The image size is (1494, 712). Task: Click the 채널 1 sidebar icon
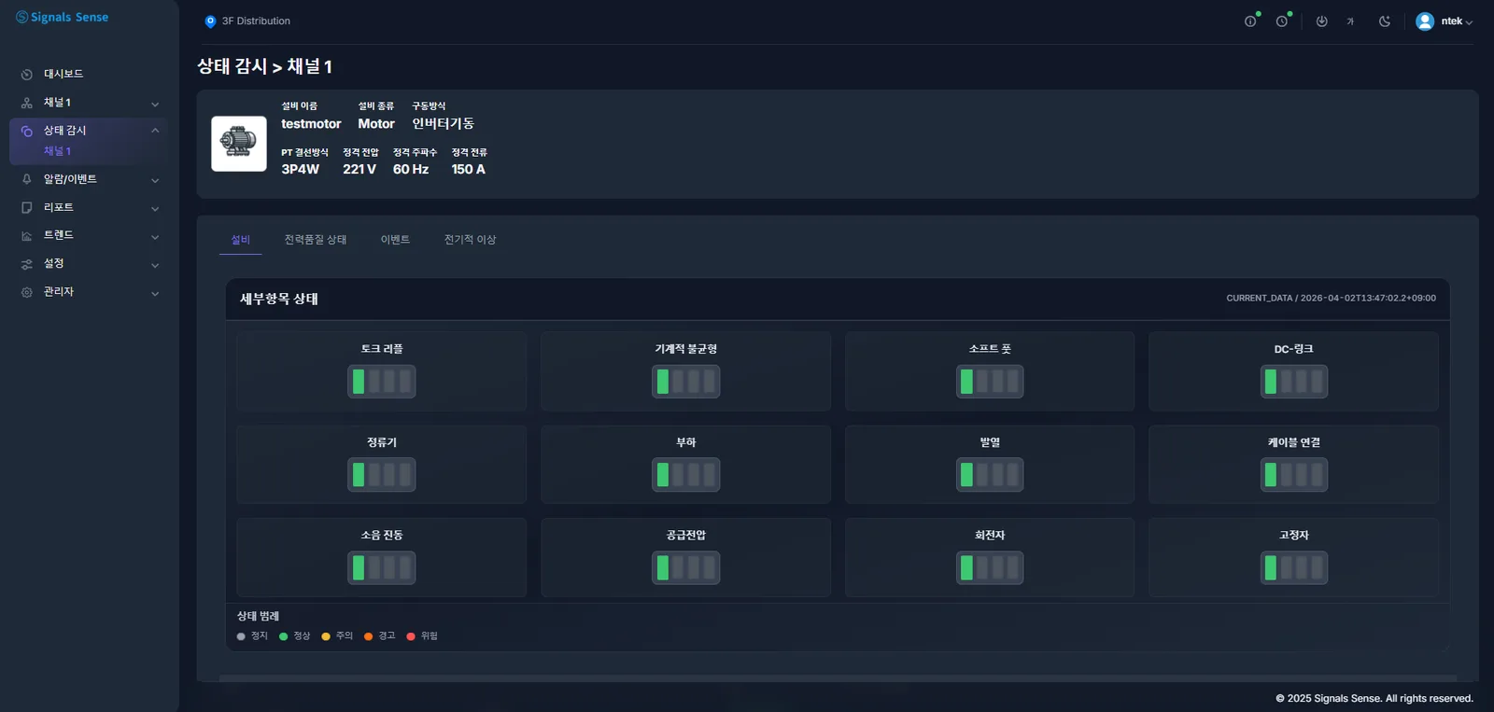[x=27, y=103]
